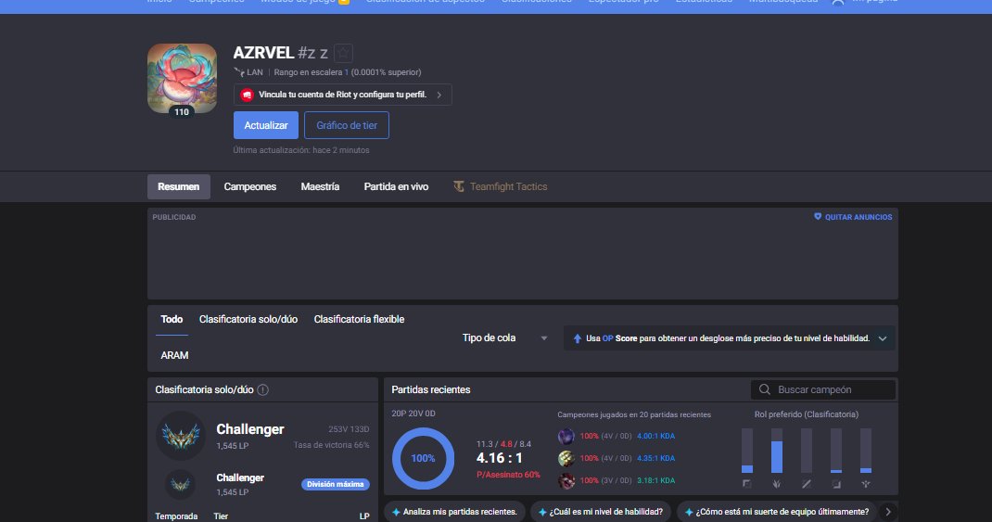Click the top lane role icon
Image resolution: width=992 pixels, height=522 pixels.
747,484
